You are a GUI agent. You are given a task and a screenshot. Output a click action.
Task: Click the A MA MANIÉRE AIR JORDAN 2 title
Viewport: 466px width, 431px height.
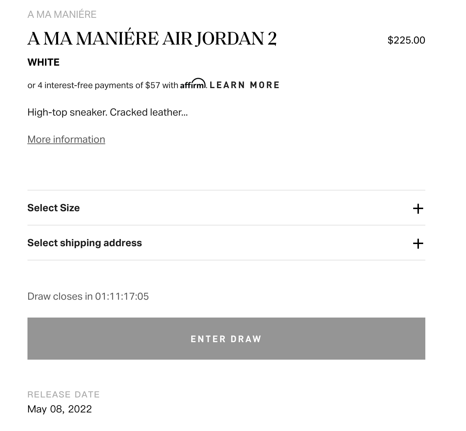152,39
